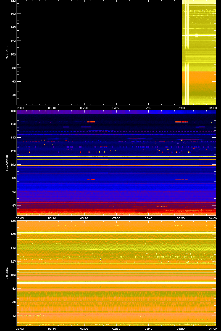Pick the 04:00 time label under Palehua panel

click(x=212, y=329)
